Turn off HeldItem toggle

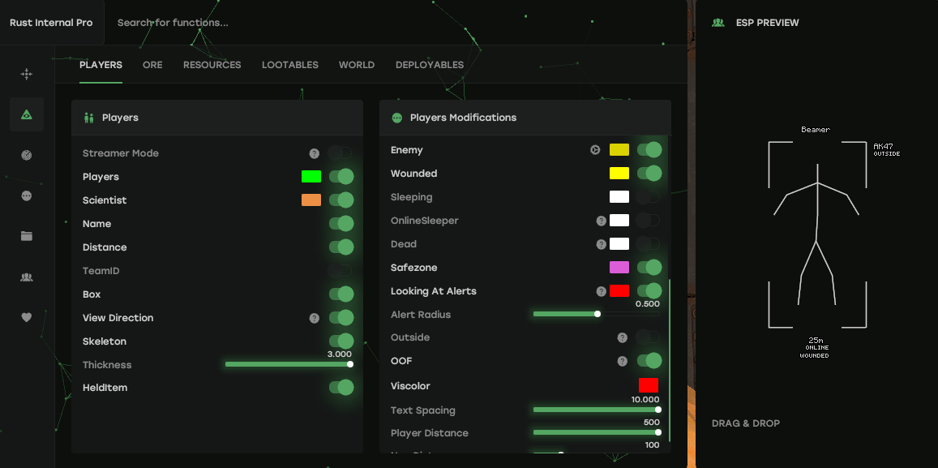[x=341, y=387]
